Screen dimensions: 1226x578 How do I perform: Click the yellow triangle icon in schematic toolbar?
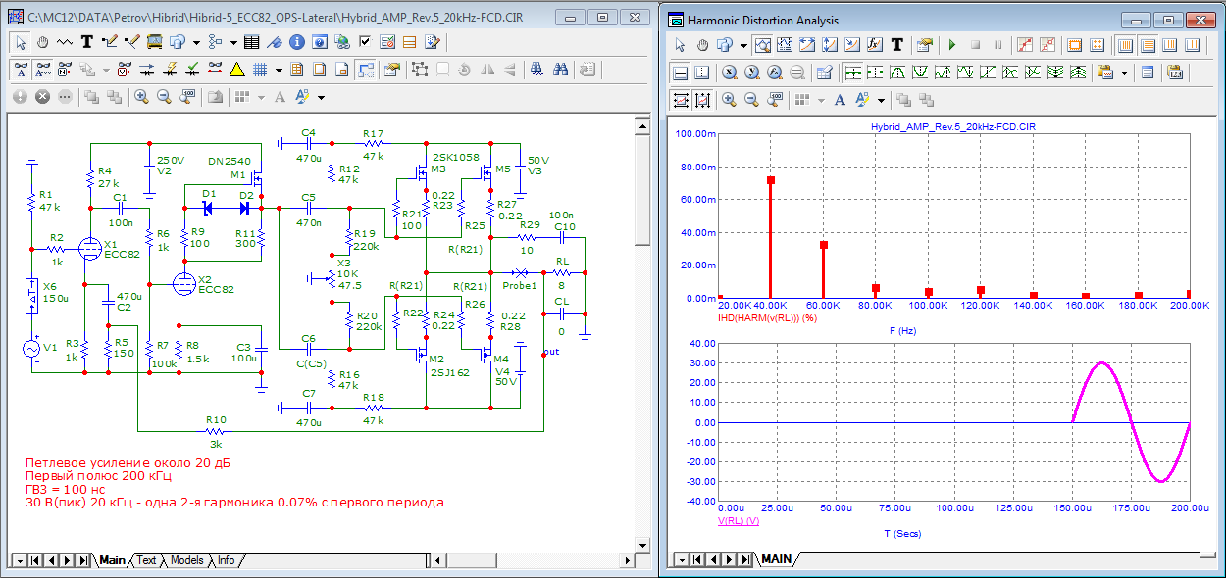[x=236, y=70]
